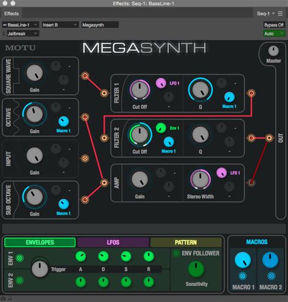The width and height of the screenshot is (288, 302).
Task: Click the Filter 1 input patch node
Action: coord(104,93)
